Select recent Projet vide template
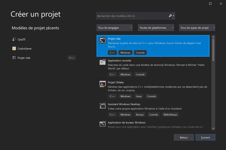This screenshot has width=226, height=150. (x=24, y=58)
